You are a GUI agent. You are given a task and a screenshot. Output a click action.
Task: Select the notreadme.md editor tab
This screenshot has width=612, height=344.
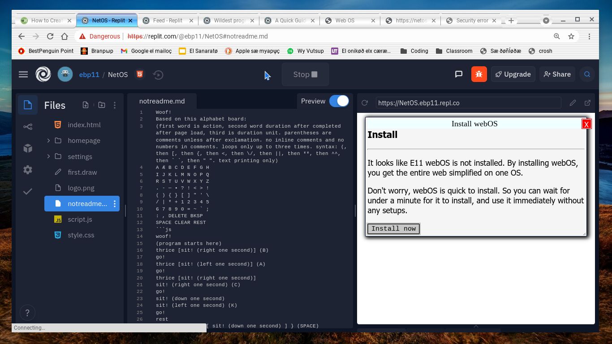point(162,101)
